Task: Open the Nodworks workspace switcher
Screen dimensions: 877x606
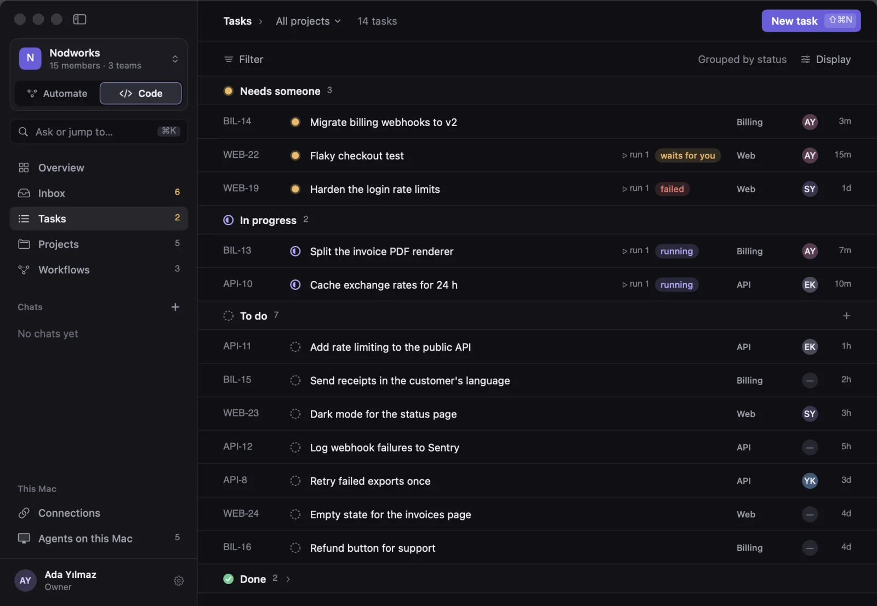Action: 99,59
